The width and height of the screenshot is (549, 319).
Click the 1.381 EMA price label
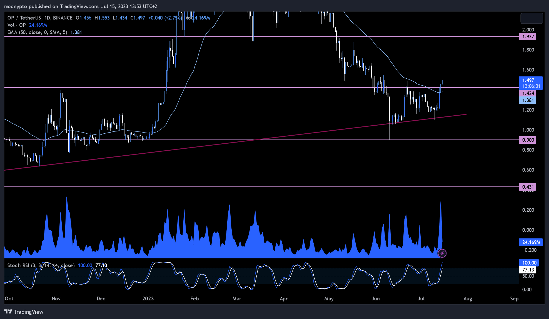(x=528, y=100)
